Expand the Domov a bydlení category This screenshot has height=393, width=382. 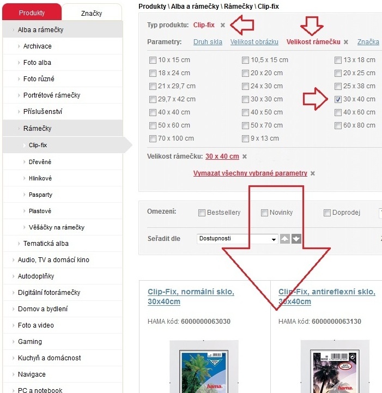tap(63, 309)
